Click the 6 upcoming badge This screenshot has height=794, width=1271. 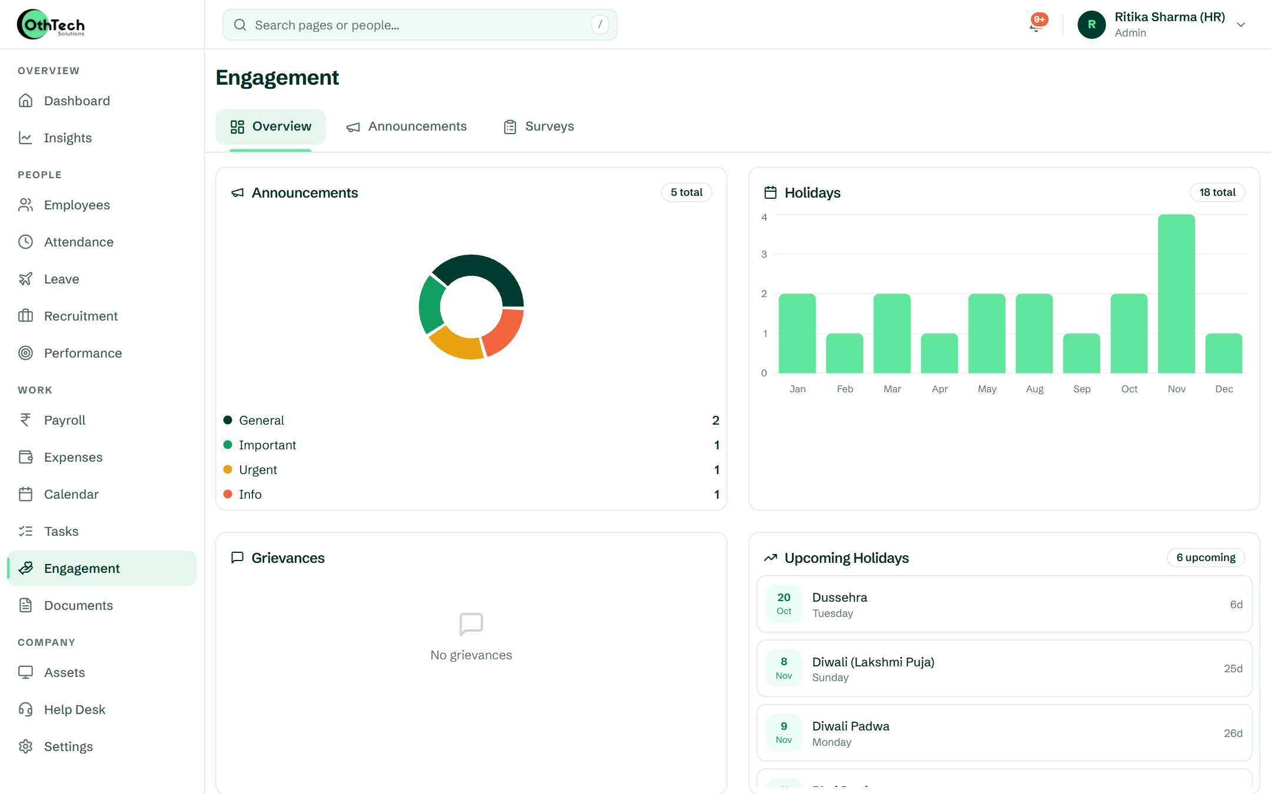click(x=1206, y=558)
